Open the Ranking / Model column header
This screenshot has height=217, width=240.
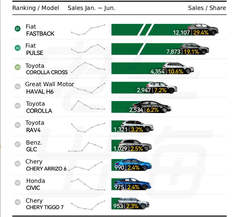(36, 8)
